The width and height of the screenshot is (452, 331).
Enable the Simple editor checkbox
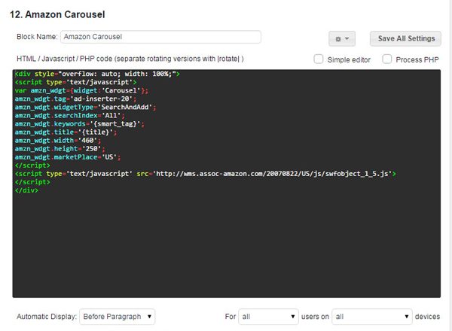pyautogui.click(x=318, y=59)
